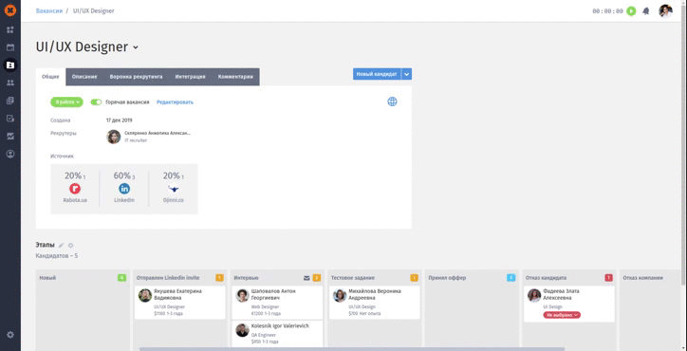Open Не выбрано dropdown on Фадеева card
This screenshot has height=351, width=687.
pyautogui.click(x=562, y=315)
